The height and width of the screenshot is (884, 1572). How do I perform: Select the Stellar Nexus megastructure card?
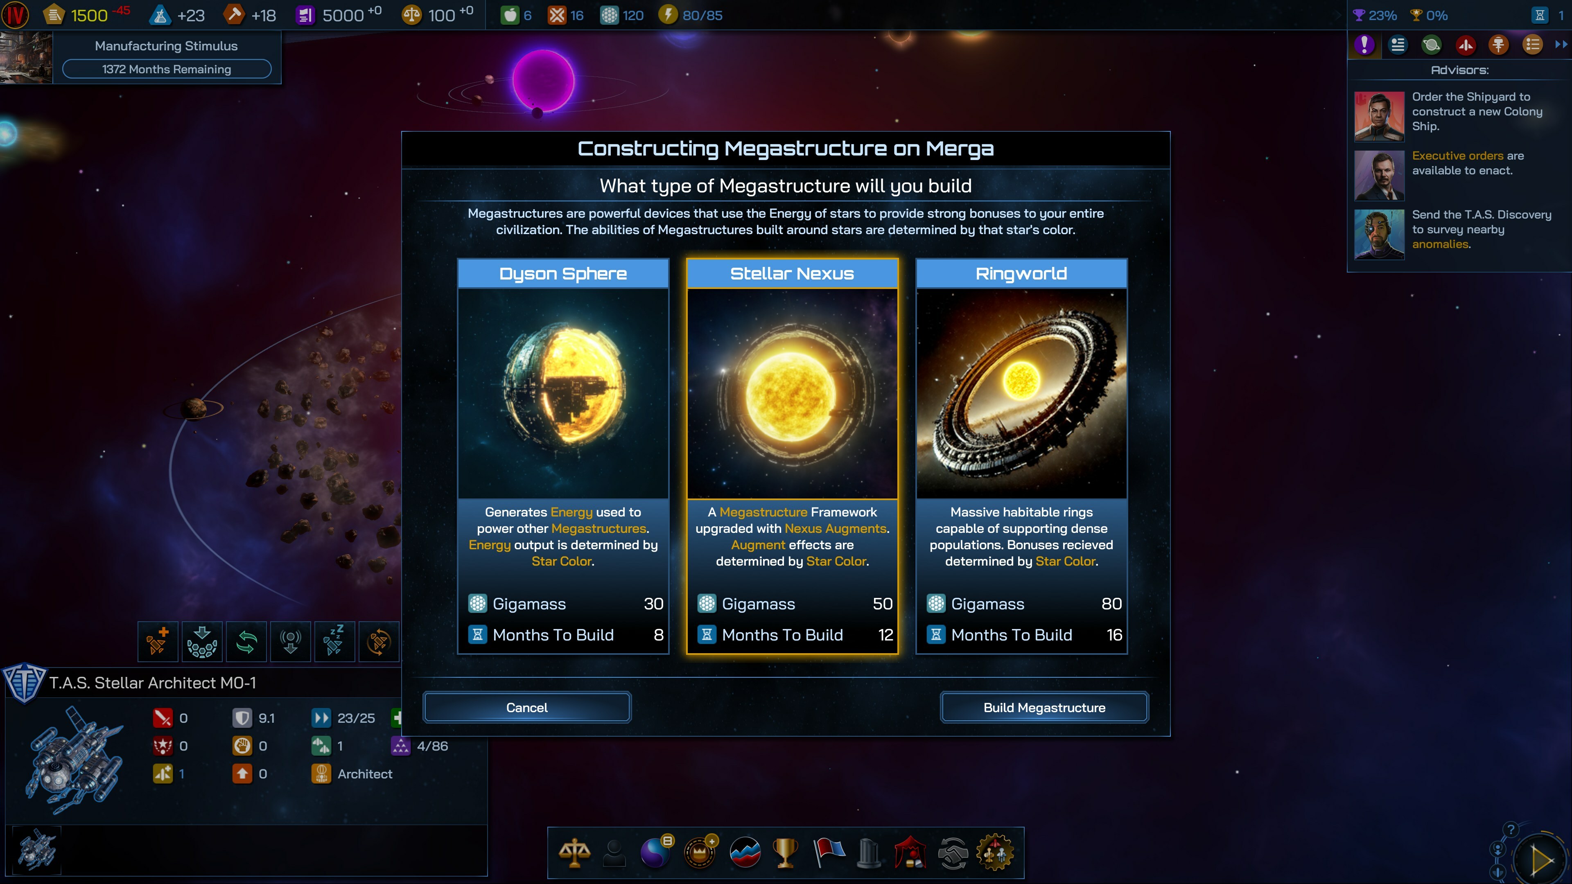(x=792, y=456)
